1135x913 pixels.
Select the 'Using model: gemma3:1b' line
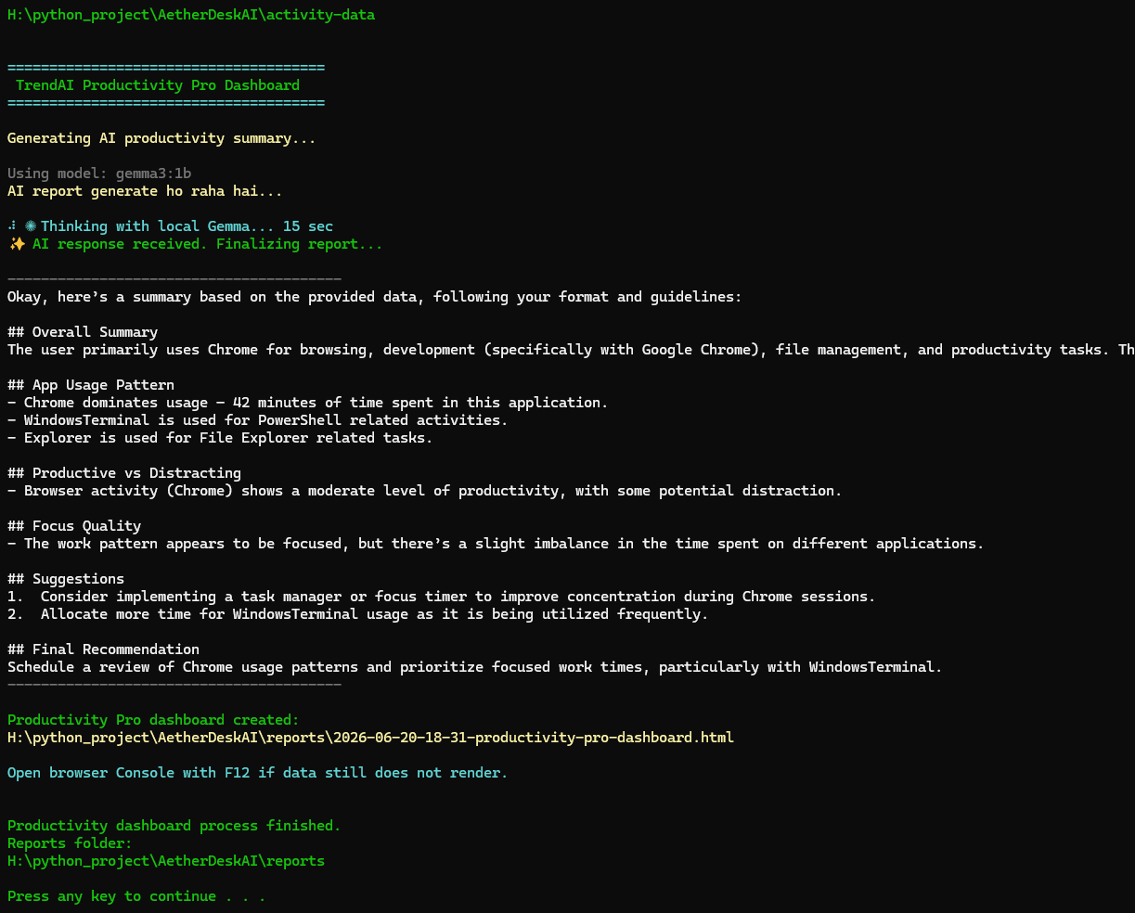(x=99, y=174)
